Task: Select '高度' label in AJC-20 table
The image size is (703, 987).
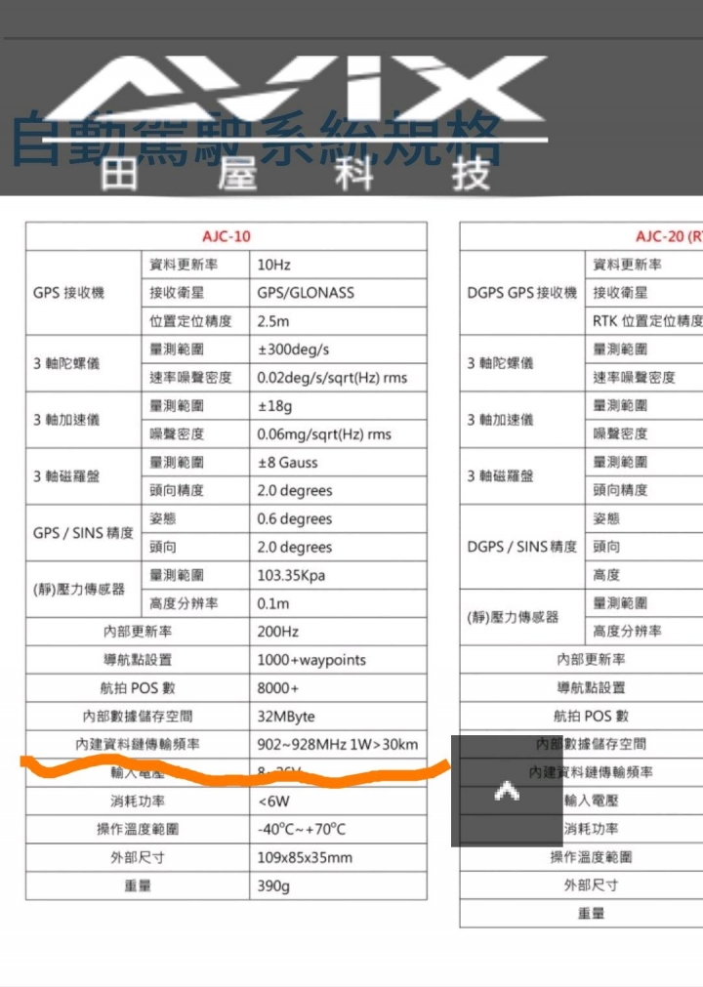Action: tap(606, 575)
